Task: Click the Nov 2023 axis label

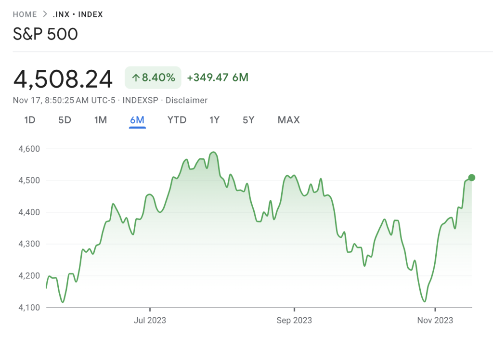Action: 435,320
